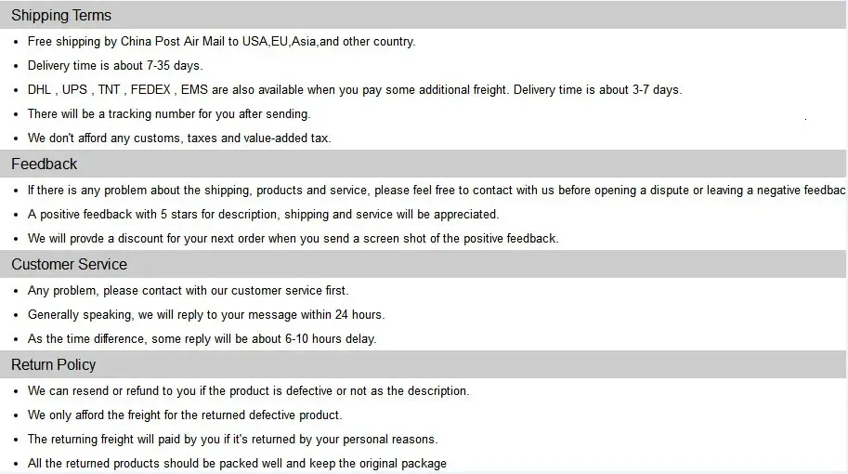
Task: Click the keep the original package line
Action: pyautogui.click(x=237, y=464)
